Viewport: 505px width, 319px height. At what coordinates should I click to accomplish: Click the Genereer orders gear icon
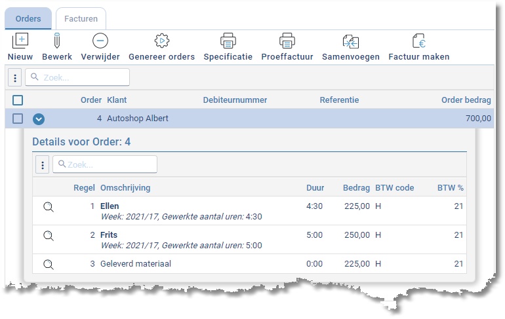[161, 41]
